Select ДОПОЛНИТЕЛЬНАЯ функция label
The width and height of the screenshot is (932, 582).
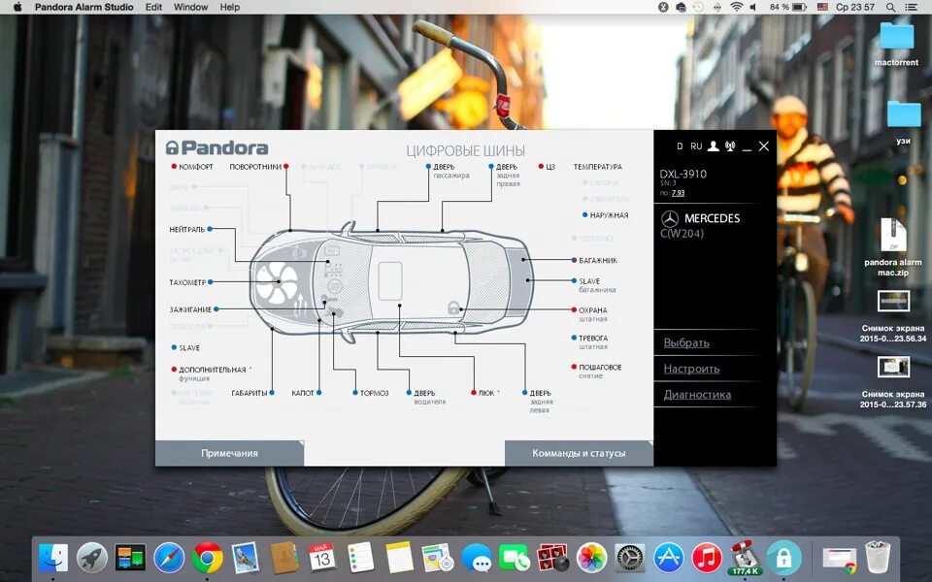213,373
